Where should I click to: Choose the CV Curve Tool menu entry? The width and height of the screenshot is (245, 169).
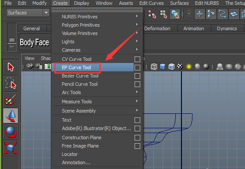click(x=77, y=59)
